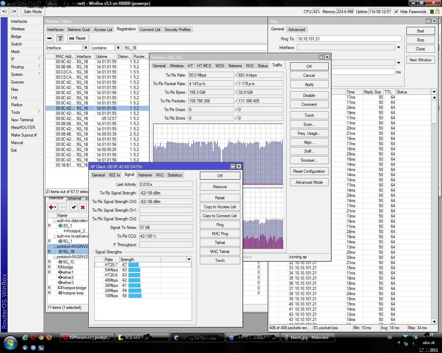Click the Stop button in Ping

[420, 40]
